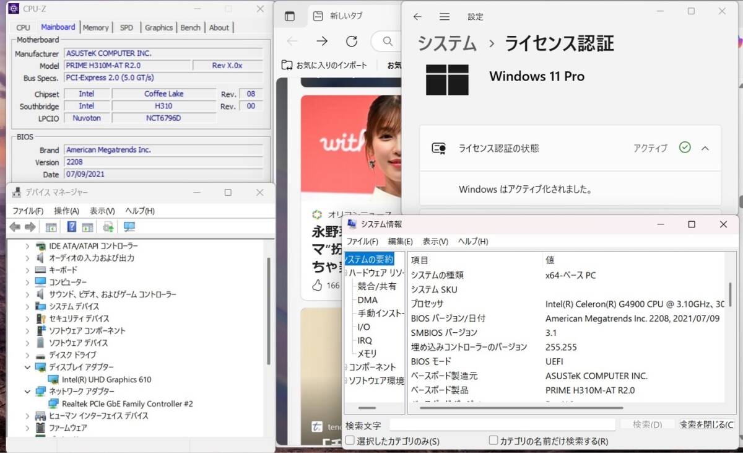This screenshot has height=453, width=743.
Task: Click the System Information title bar icon
Action: pyautogui.click(x=352, y=224)
